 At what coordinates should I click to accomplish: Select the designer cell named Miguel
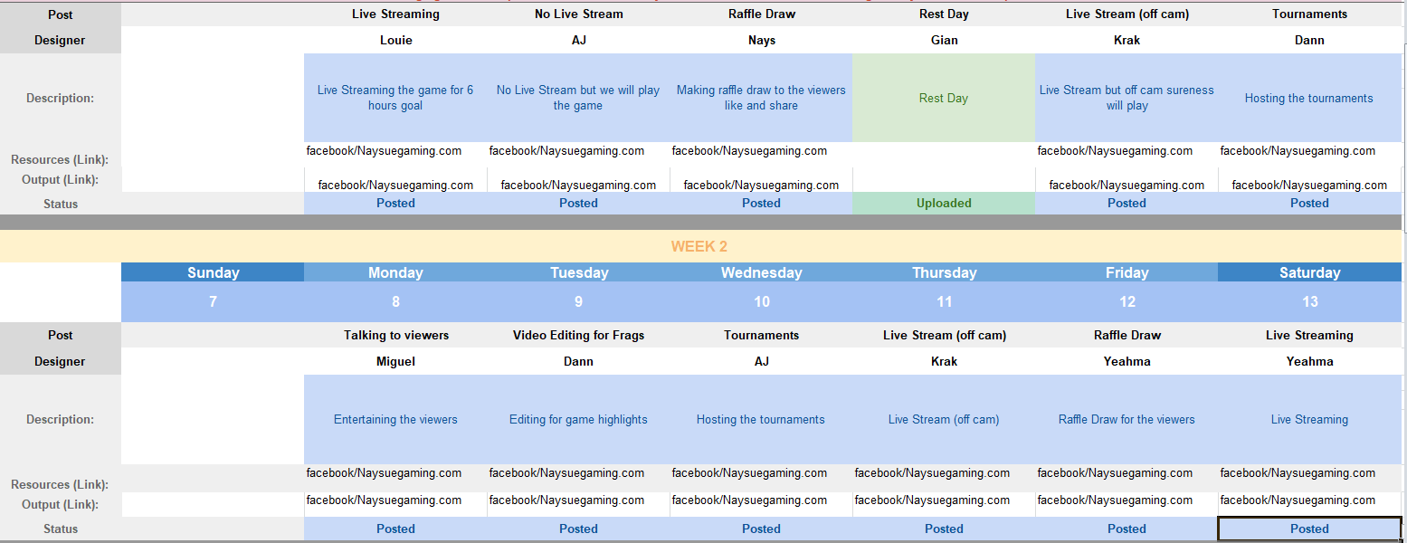click(395, 361)
